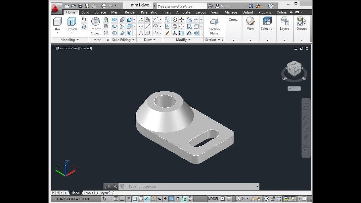
Task: Select the Section Plane tool
Action: tap(214, 26)
